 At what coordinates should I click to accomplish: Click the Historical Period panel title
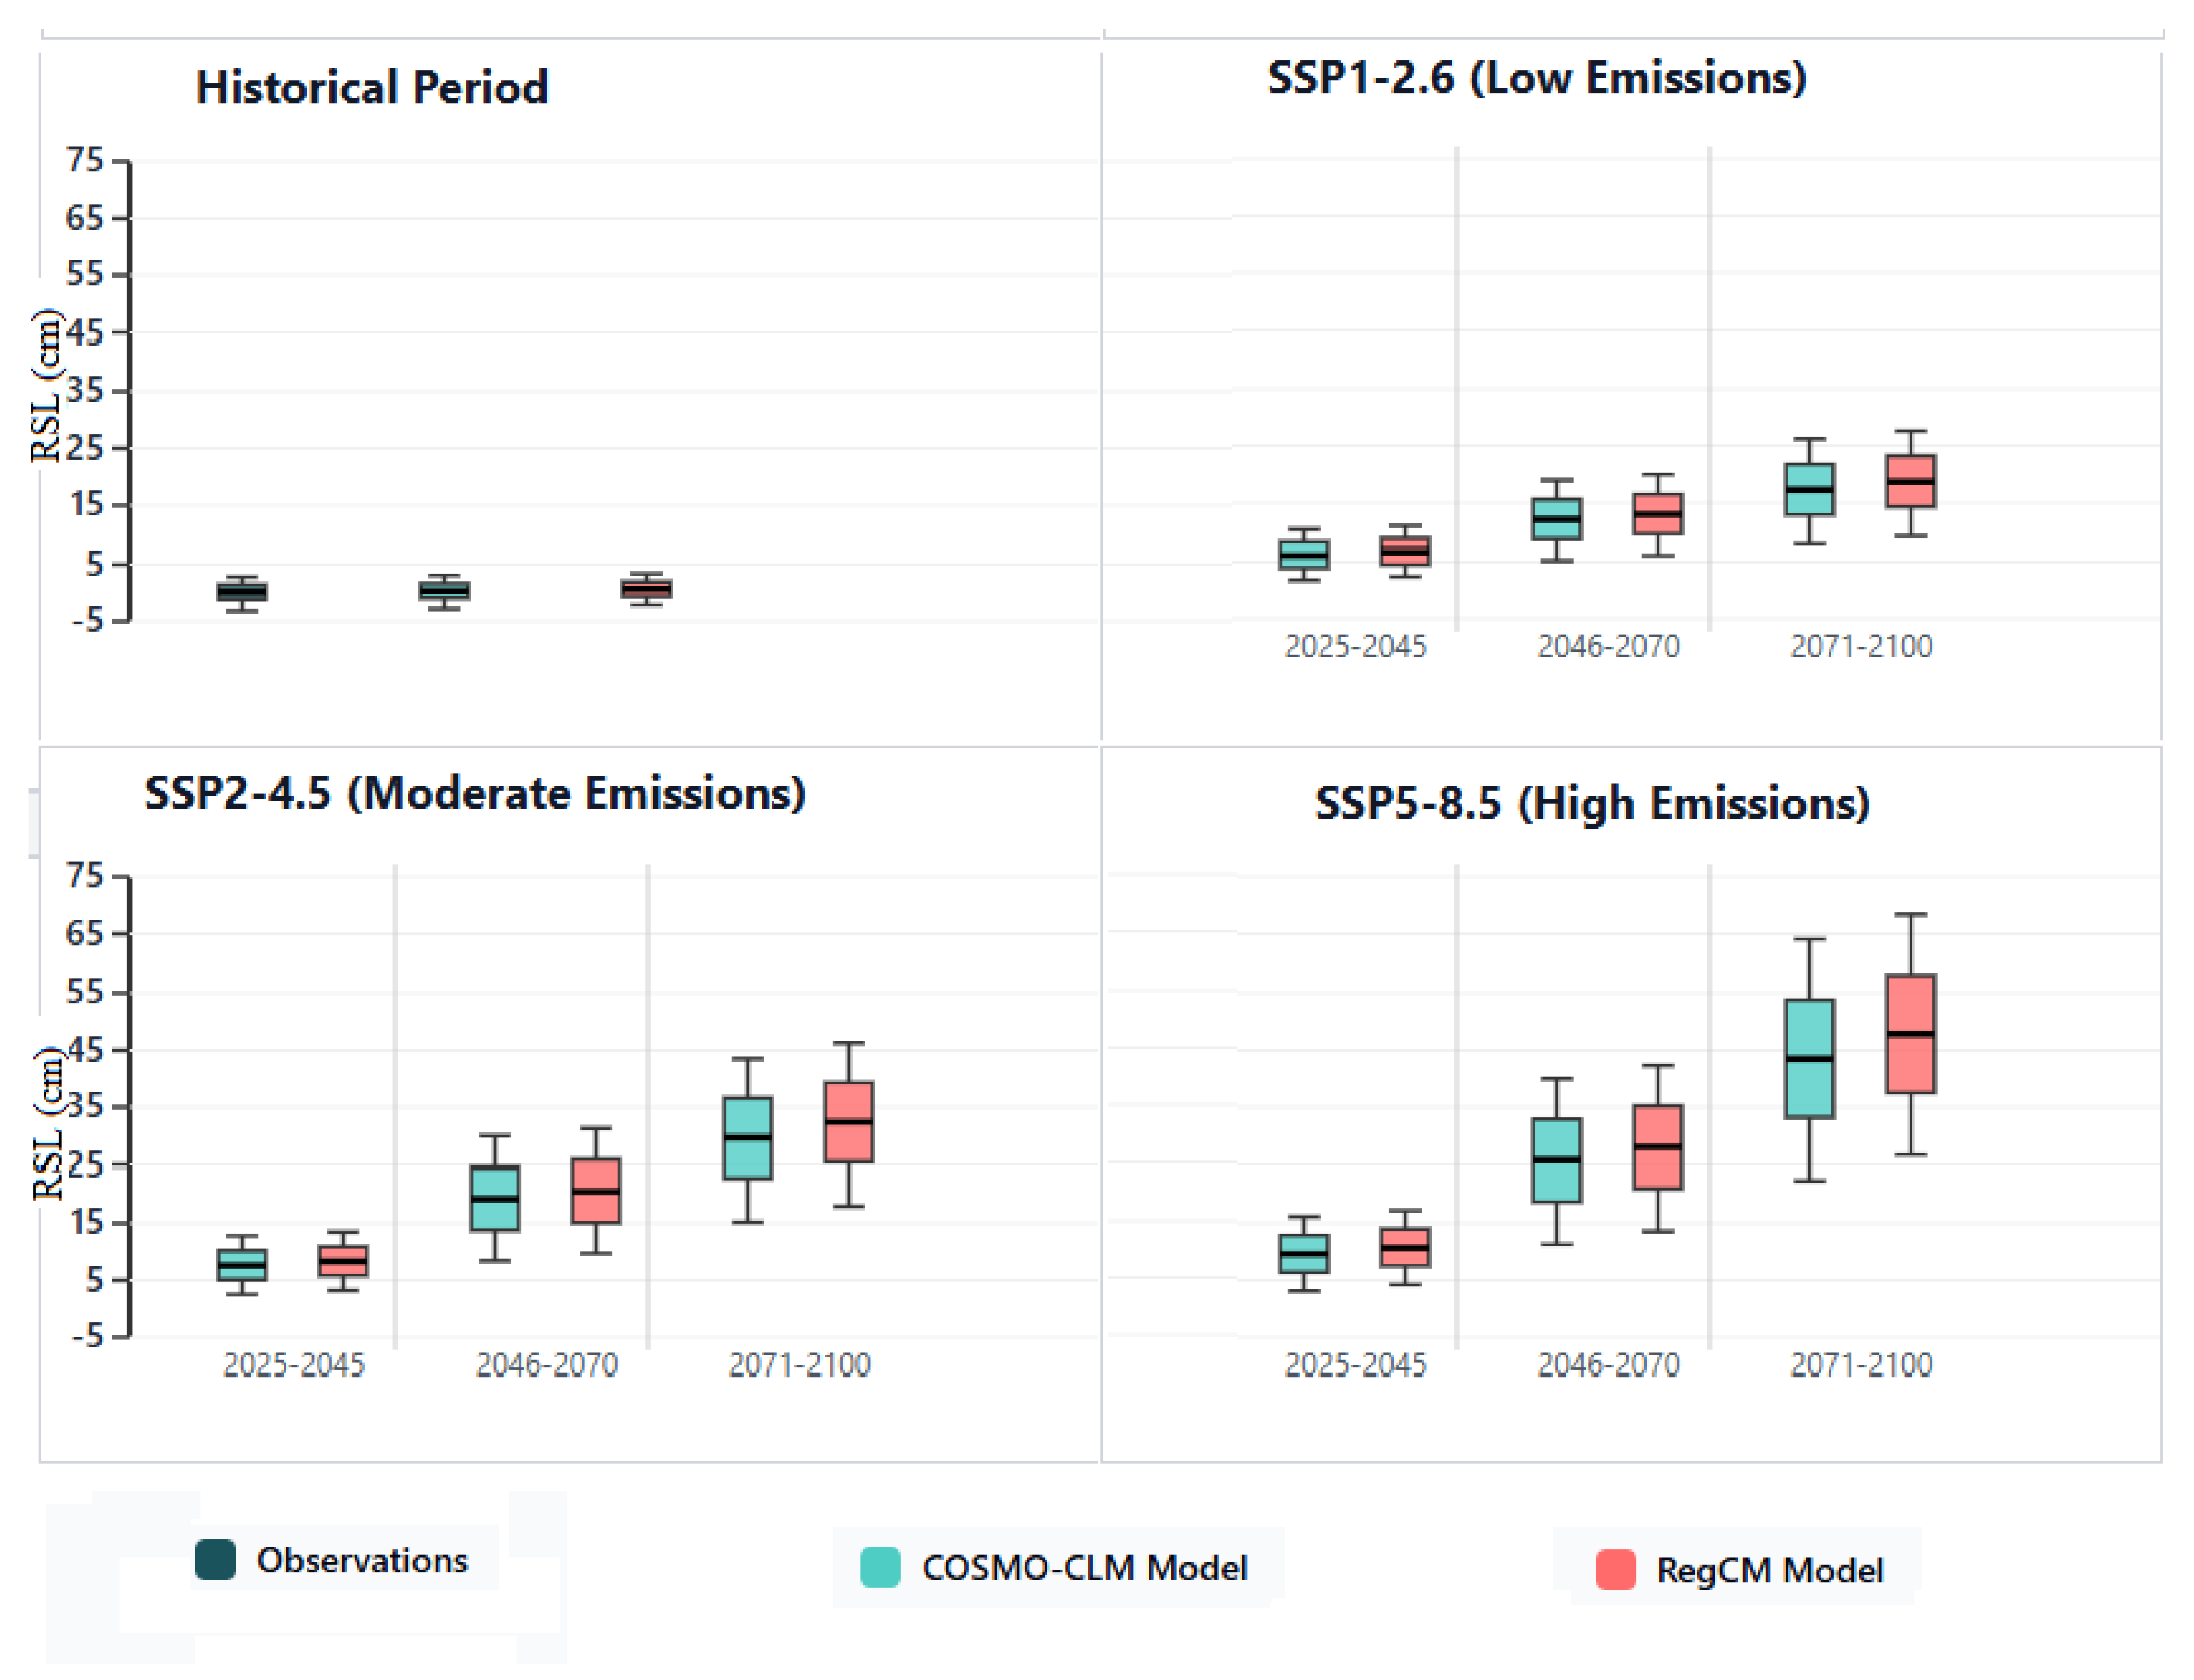tap(372, 87)
